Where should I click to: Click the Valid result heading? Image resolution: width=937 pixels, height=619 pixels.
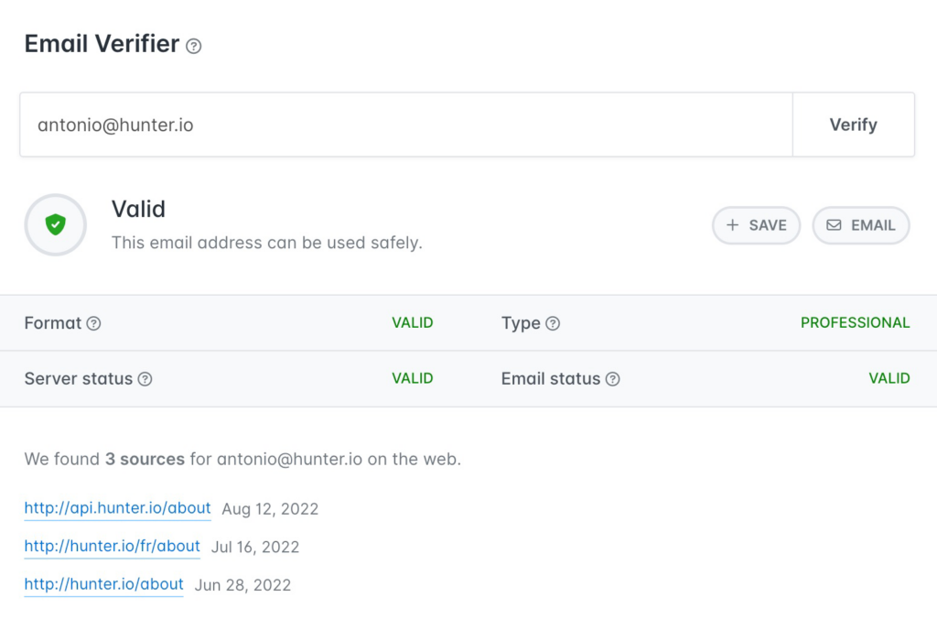coord(138,209)
